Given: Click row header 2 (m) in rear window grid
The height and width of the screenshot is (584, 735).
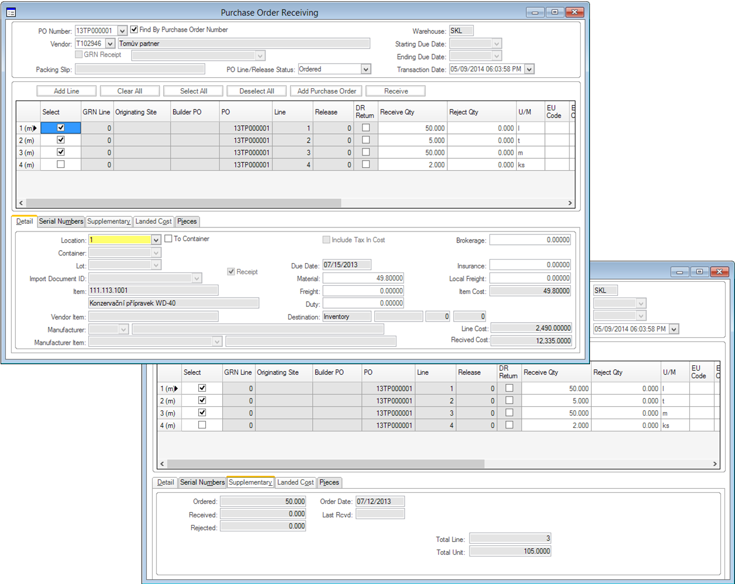Looking at the screenshot, I should point(170,401).
